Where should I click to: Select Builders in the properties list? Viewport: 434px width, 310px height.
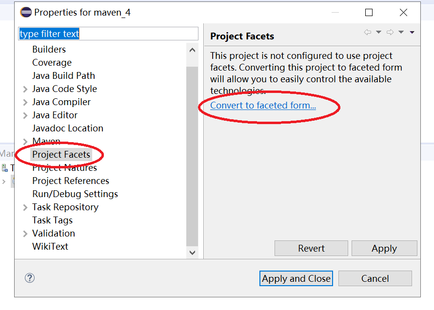(x=49, y=49)
